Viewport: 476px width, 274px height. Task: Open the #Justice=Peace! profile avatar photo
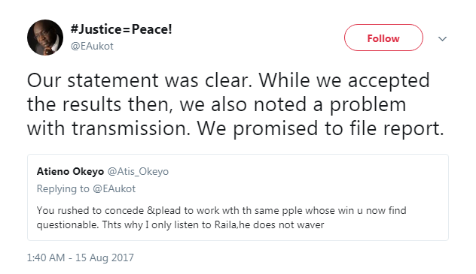coord(45,38)
